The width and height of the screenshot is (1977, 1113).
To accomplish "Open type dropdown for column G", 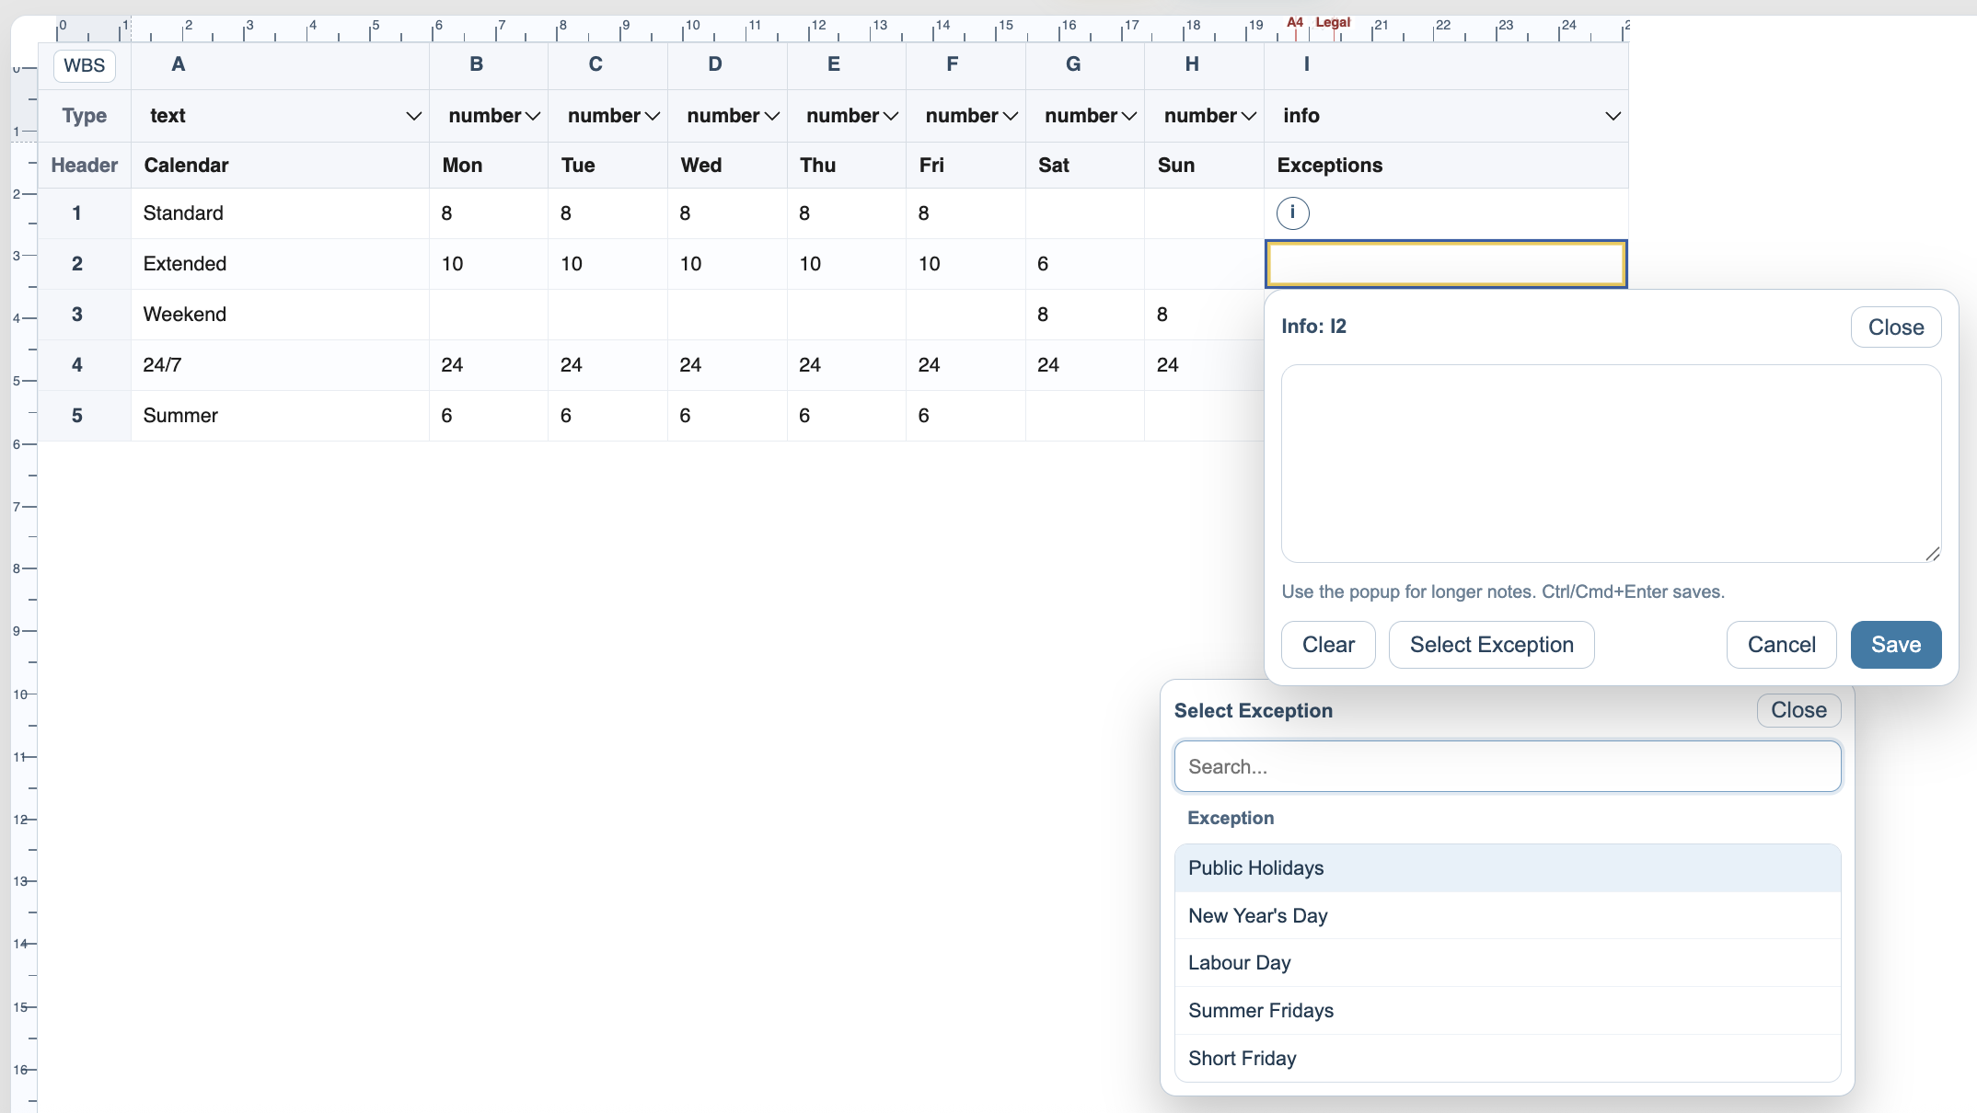I will tap(1085, 116).
